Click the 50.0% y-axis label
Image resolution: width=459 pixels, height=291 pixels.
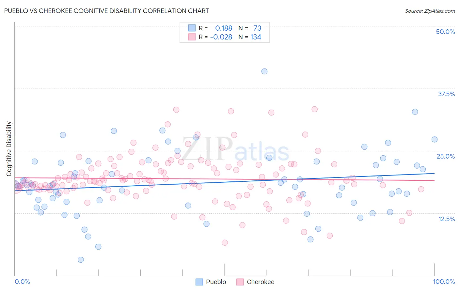coord(445,32)
